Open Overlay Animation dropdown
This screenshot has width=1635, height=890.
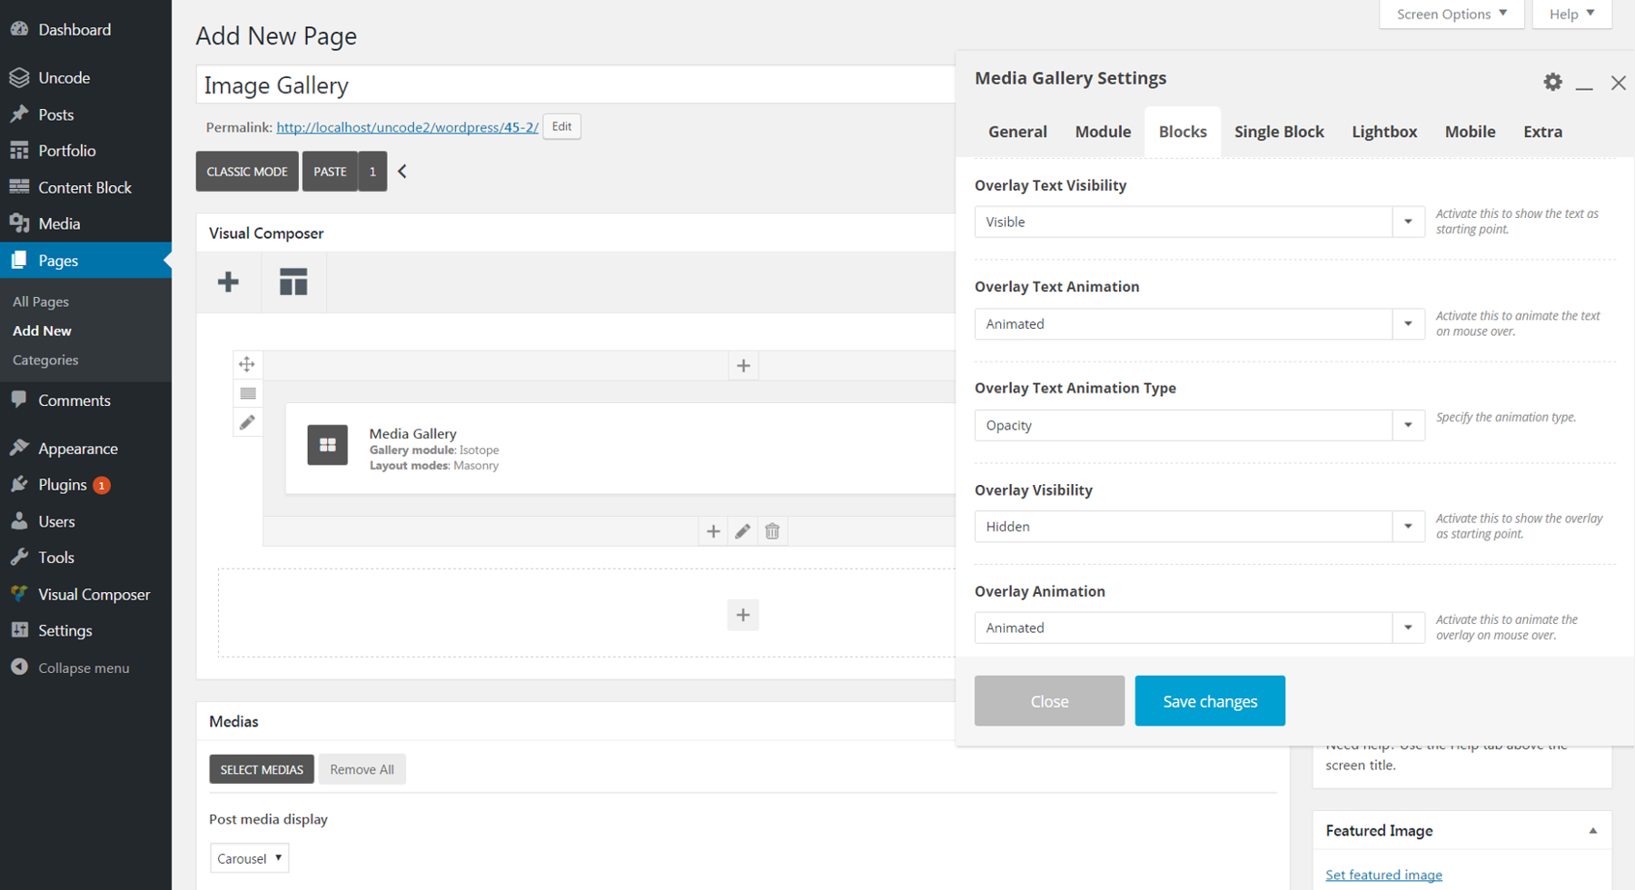(1199, 628)
